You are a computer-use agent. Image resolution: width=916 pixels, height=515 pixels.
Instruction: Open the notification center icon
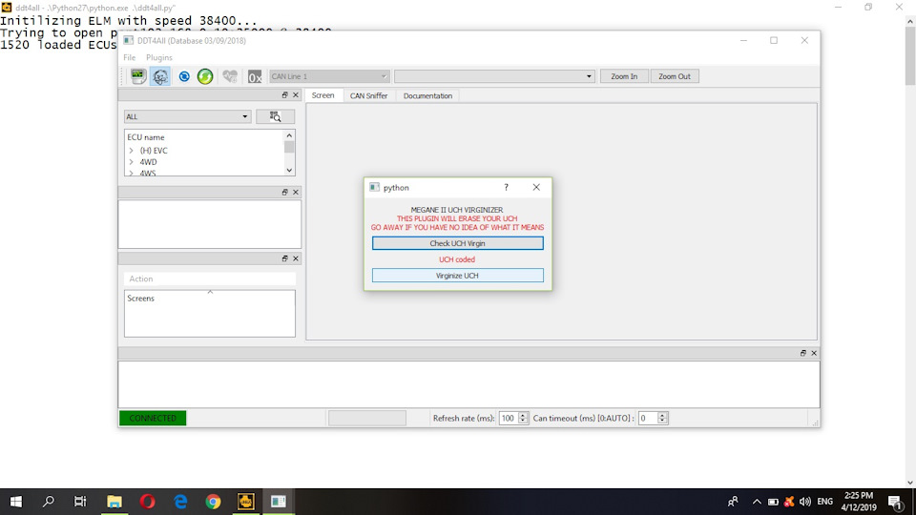(896, 502)
